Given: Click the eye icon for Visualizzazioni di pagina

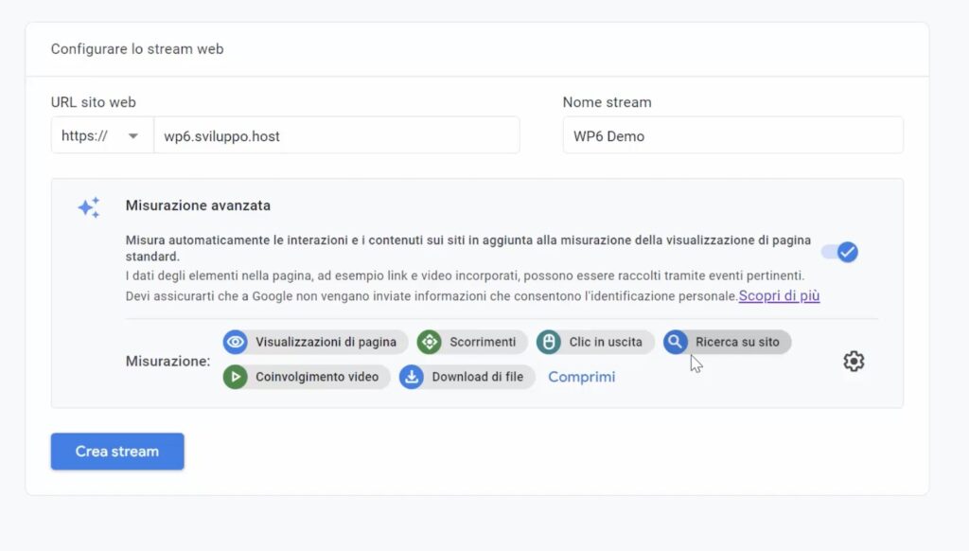Looking at the screenshot, I should click(236, 342).
